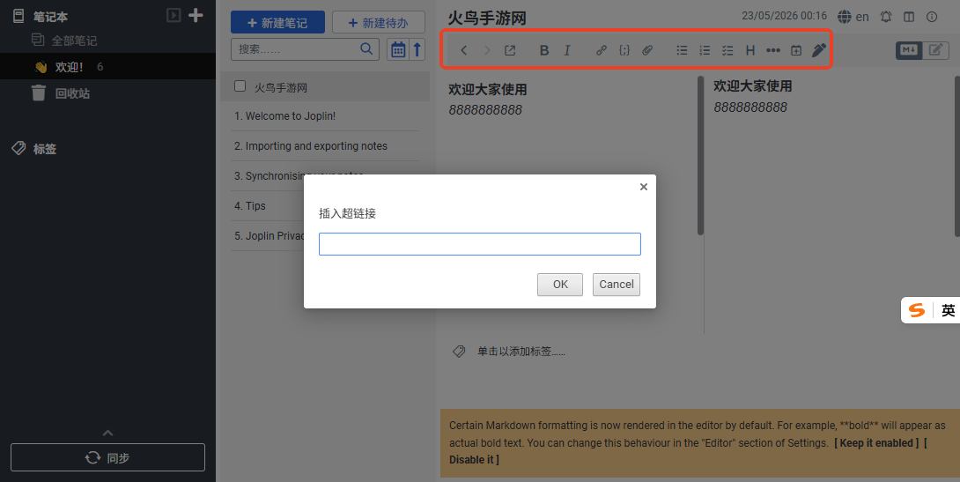
Task: Toggle bold formatting
Action: [544, 50]
